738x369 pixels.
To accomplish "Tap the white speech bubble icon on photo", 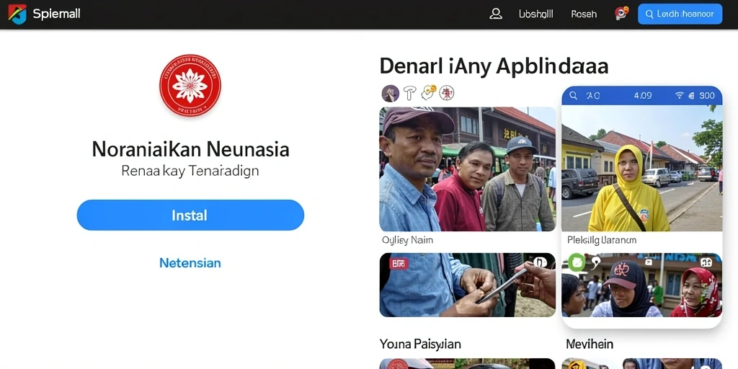I will coord(595,262).
